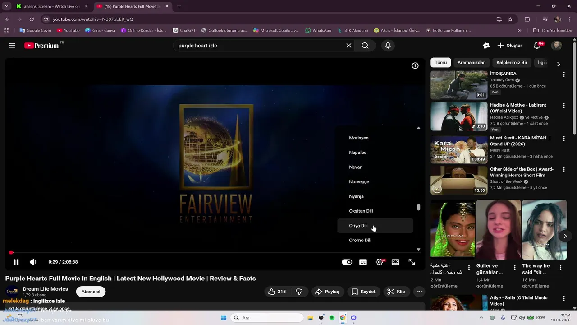Choose Nevari from language list

point(375,167)
